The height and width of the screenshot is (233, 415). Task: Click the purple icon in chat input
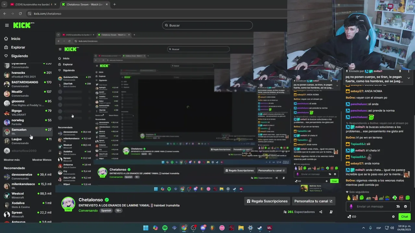tap(351, 206)
